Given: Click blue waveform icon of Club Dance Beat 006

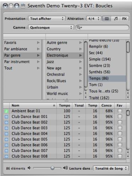Looking at the screenshot, I should [6, 145].
